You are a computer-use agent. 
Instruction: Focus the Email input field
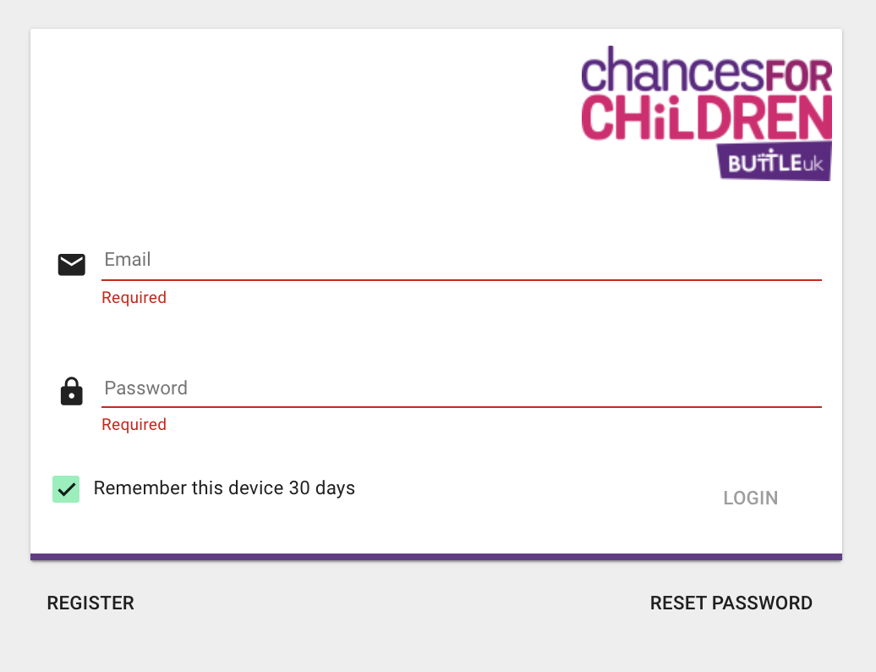(x=461, y=260)
